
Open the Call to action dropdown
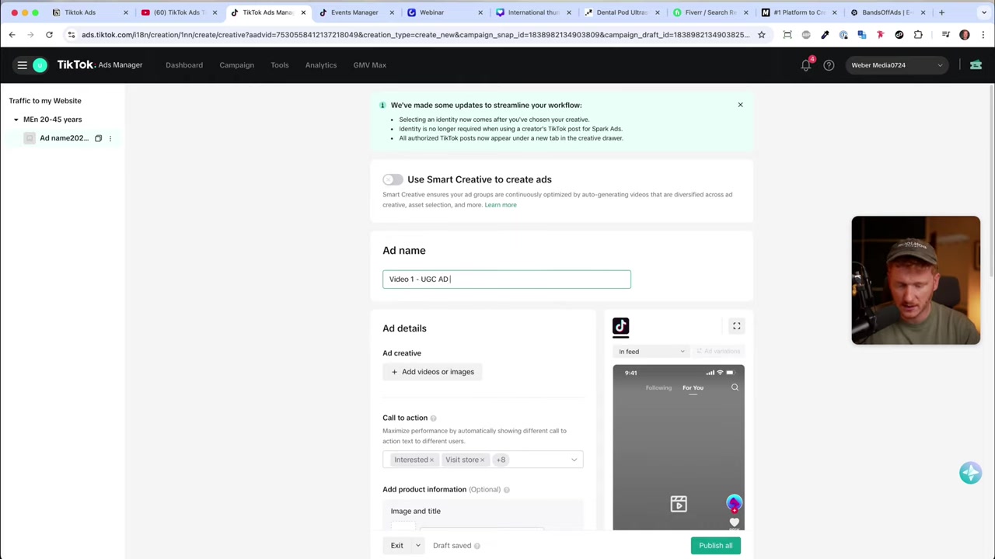[x=574, y=460]
